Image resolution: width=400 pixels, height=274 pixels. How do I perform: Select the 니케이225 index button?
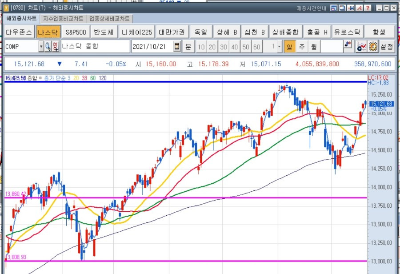pyautogui.click(x=137, y=32)
